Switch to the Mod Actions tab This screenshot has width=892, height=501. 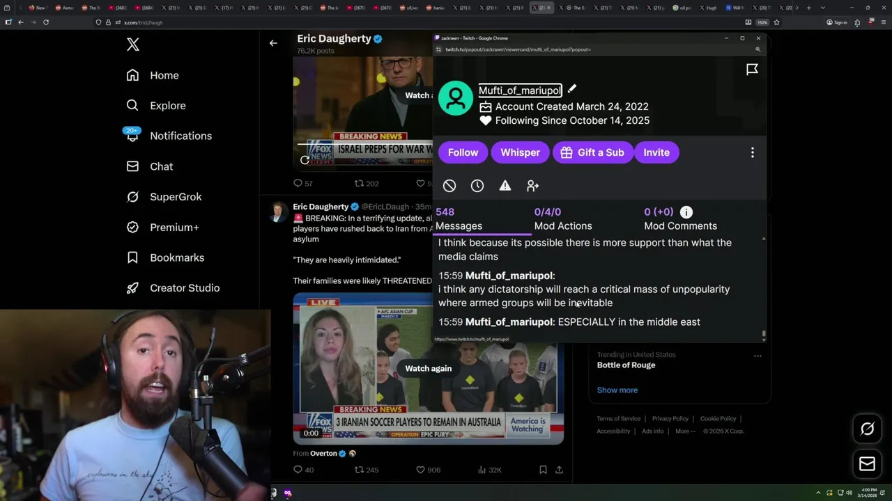(x=563, y=219)
